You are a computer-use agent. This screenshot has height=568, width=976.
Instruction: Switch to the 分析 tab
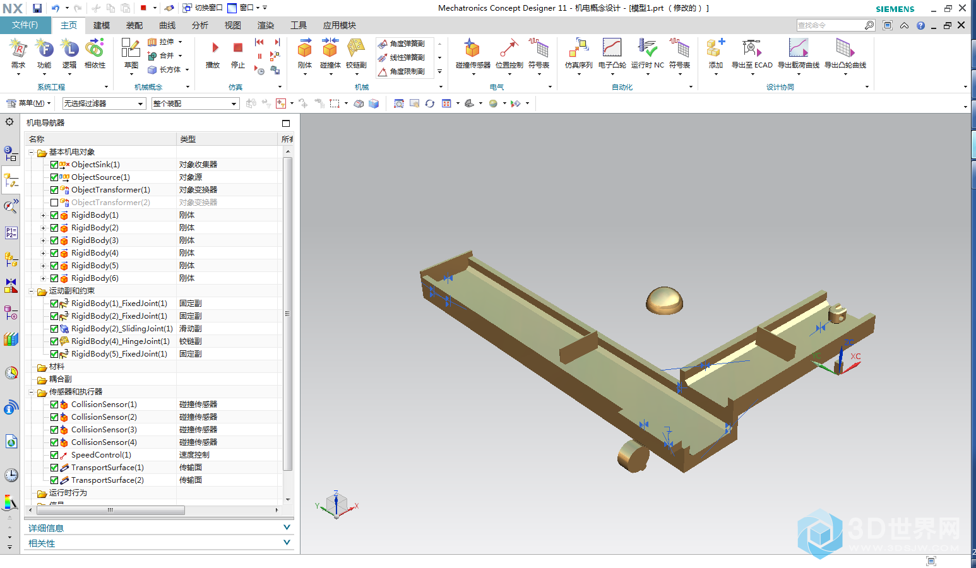click(200, 25)
